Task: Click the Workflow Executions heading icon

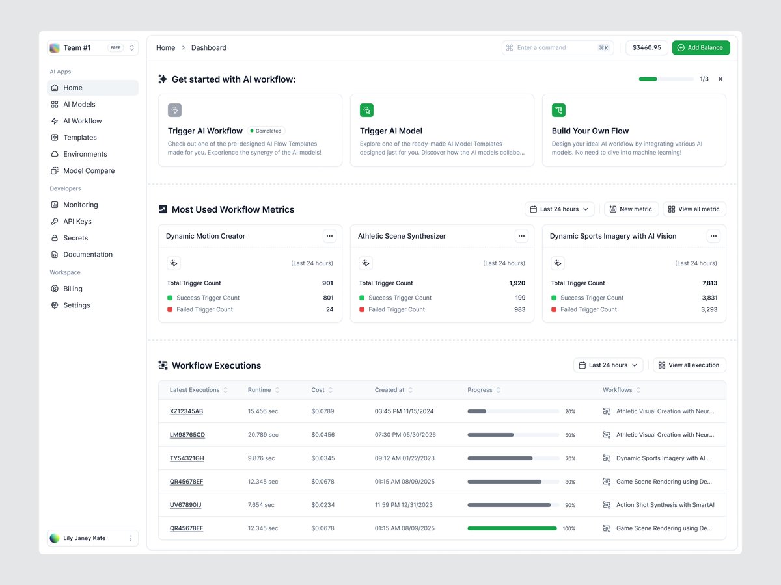Action: point(163,365)
